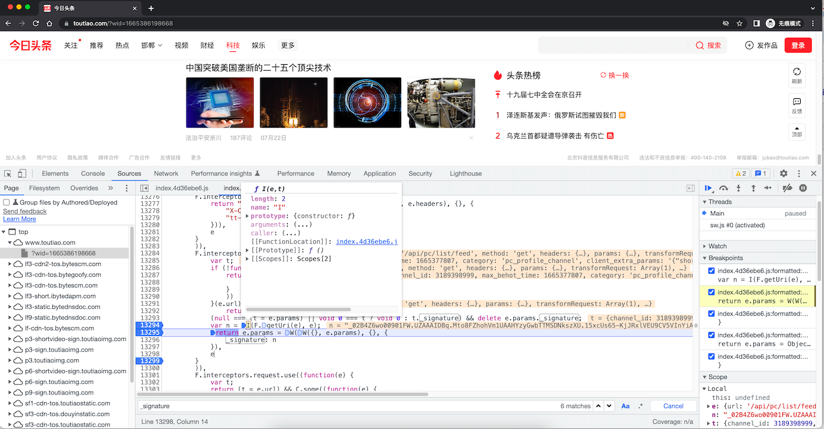Toggle match case Aa in search
Image resolution: width=824 pixels, height=429 pixels.
pyautogui.click(x=625, y=406)
